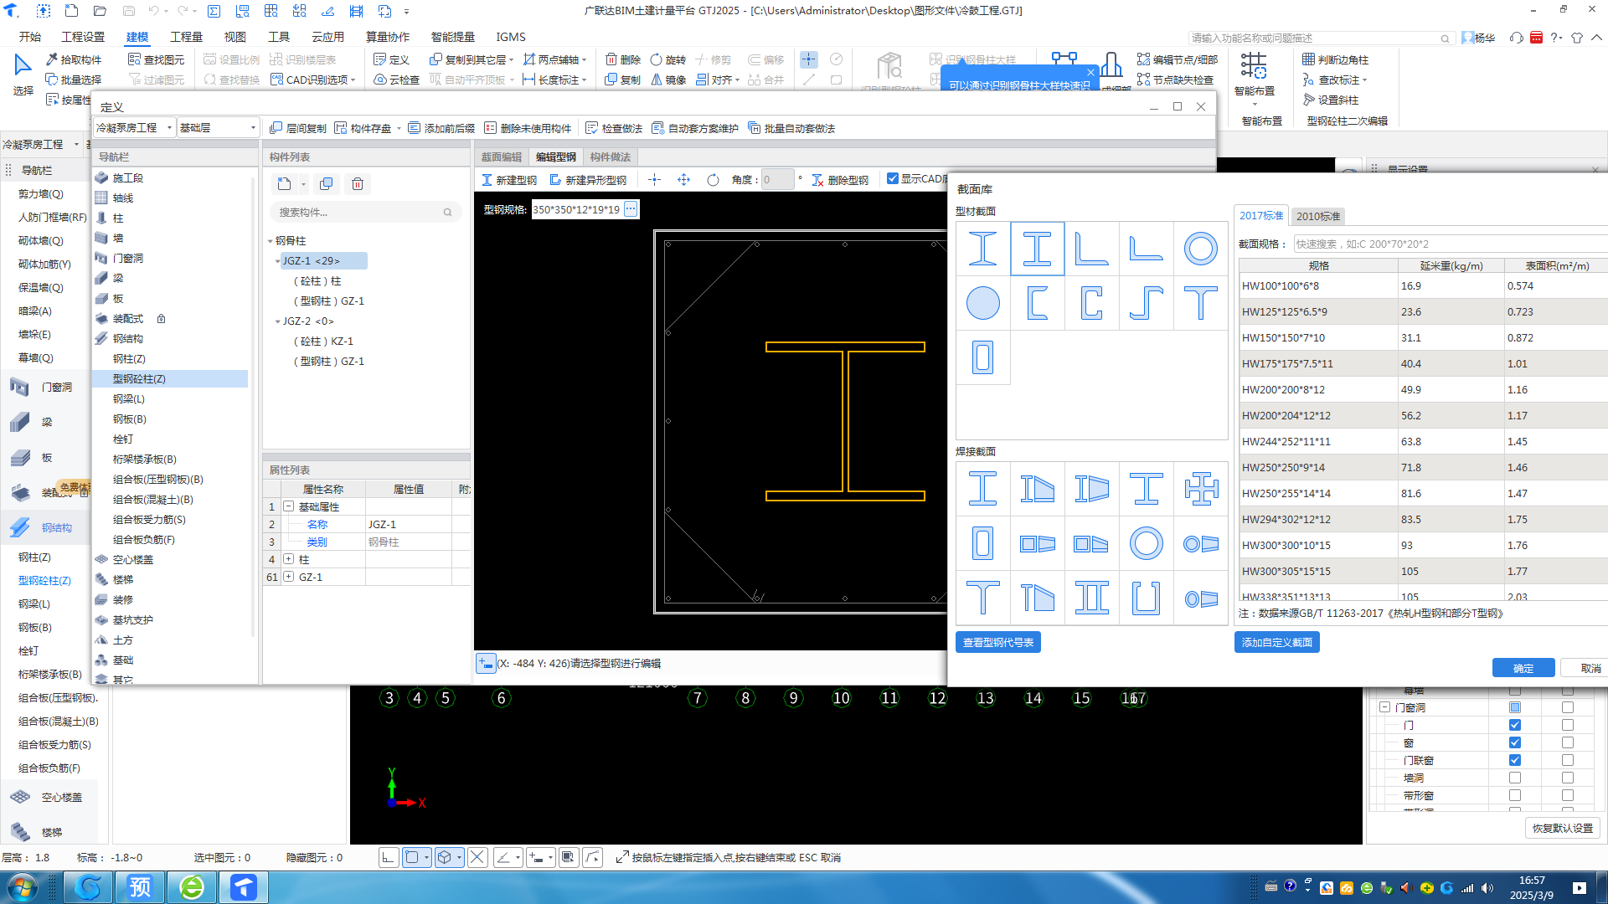Click the 镜像 mirror tool
The height and width of the screenshot is (904, 1608).
[x=667, y=80]
